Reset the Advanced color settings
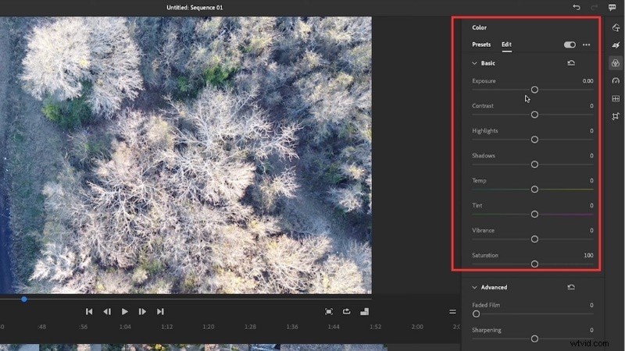 coord(571,287)
